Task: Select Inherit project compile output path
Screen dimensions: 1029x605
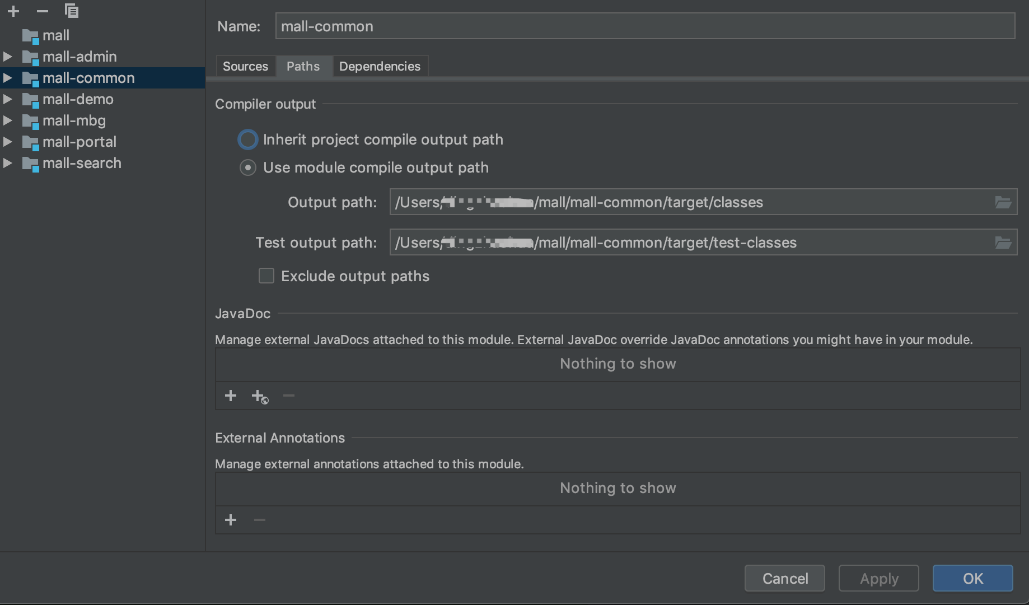Action: coord(248,139)
